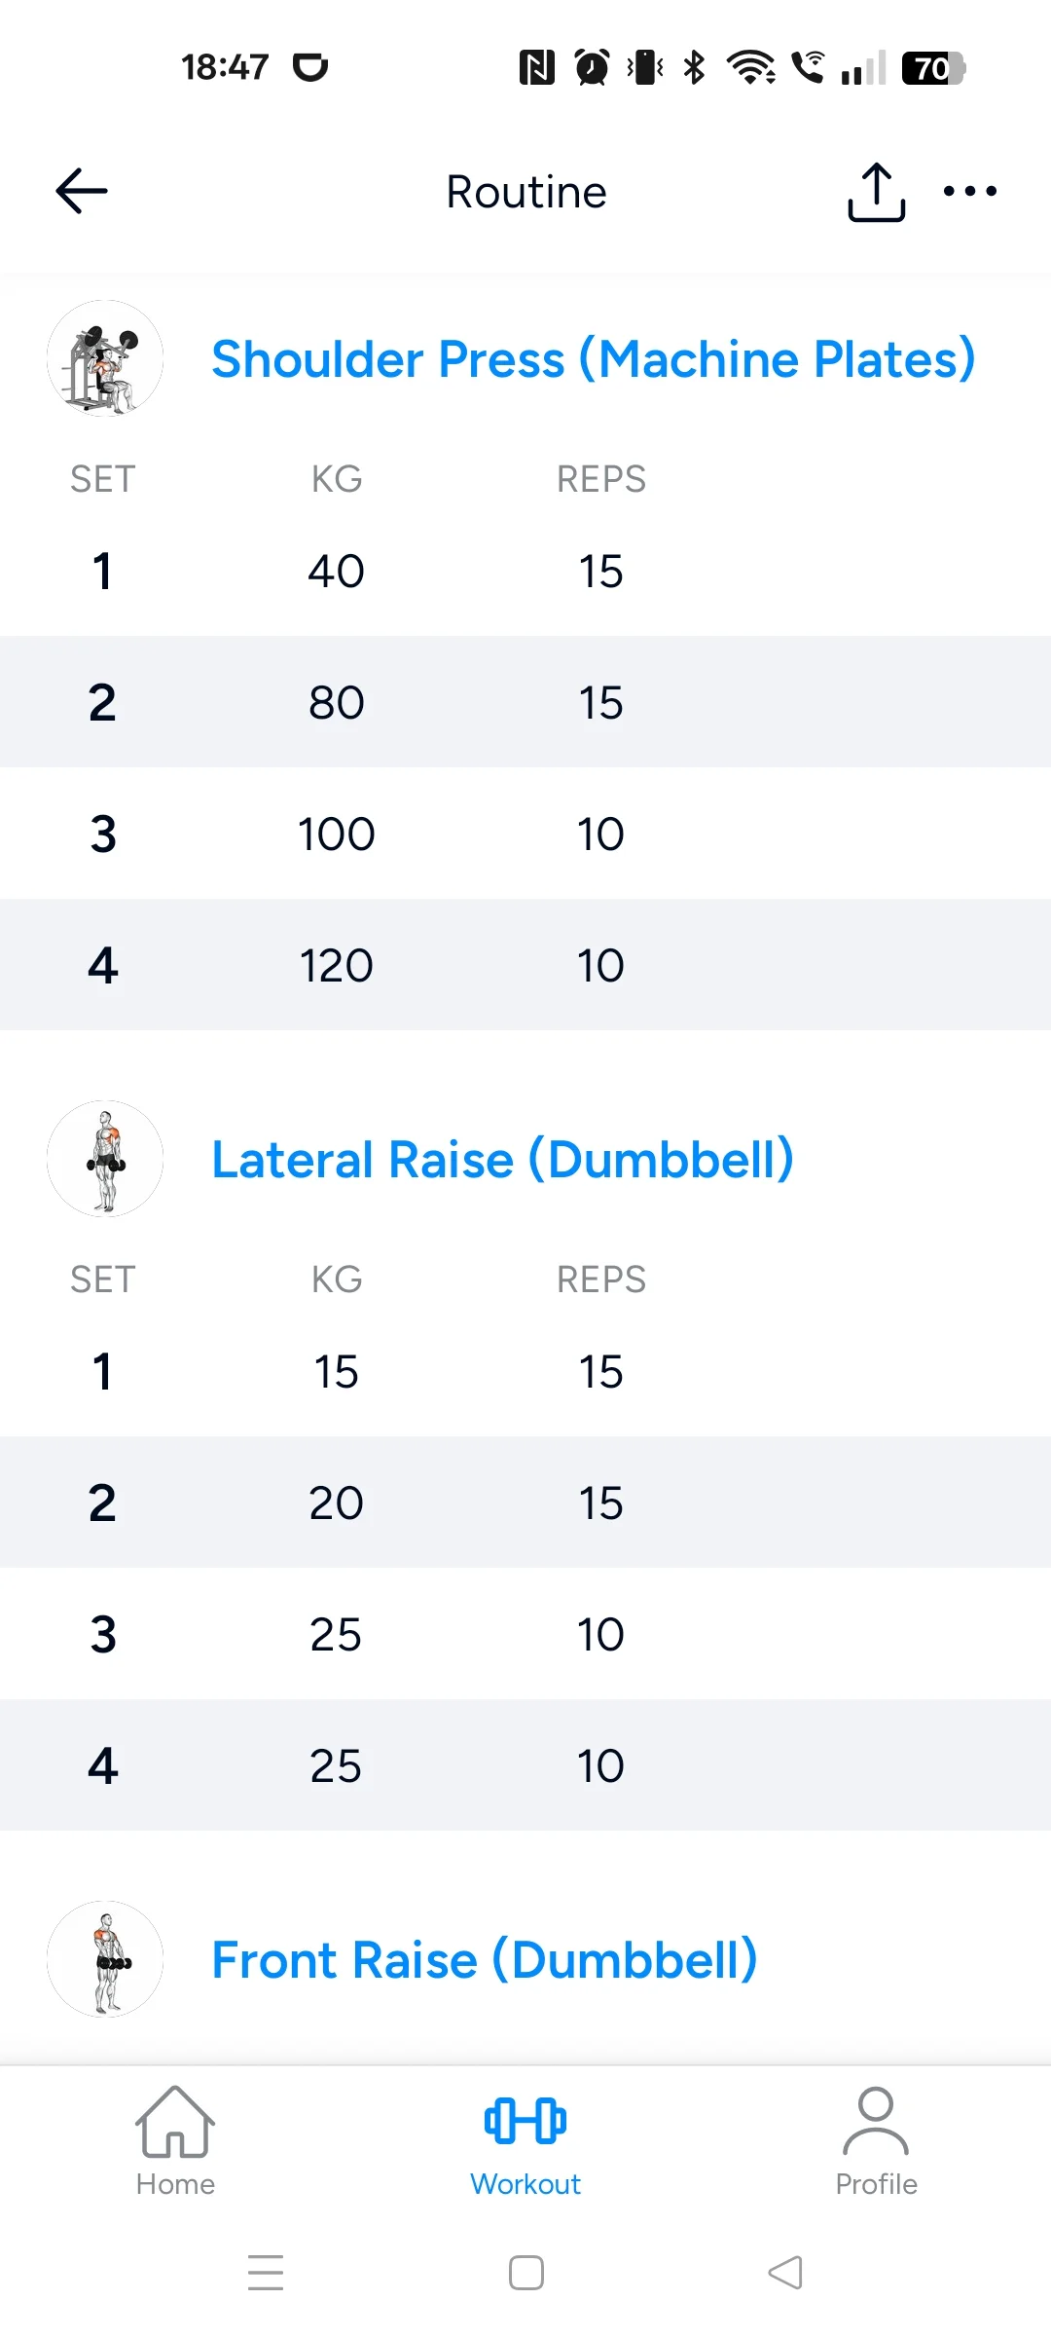Tap the Android recent apps button
The height and width of the screenshot is (2337, 1051).
pyautogui.click(x=266, y=2273)
